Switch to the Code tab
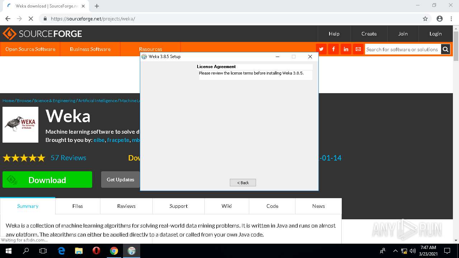Image resolution: width=459 pixels, height=258 pixels. (x=272, y=206)
